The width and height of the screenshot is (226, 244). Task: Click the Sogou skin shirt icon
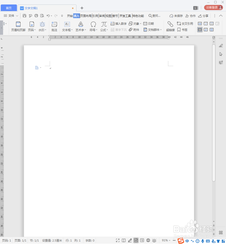218,241
